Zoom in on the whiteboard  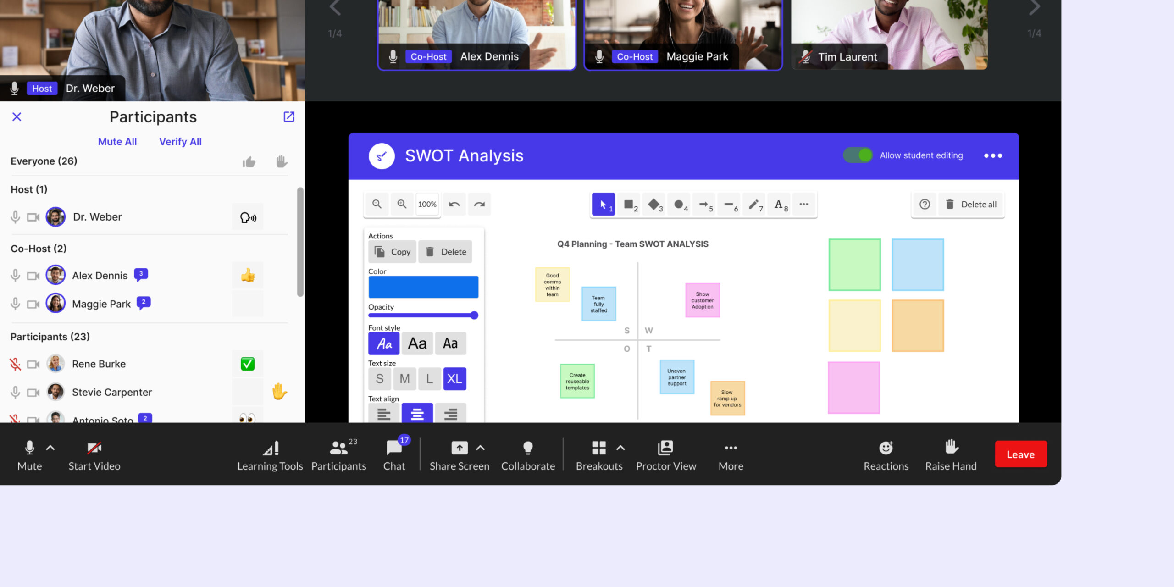402,205
